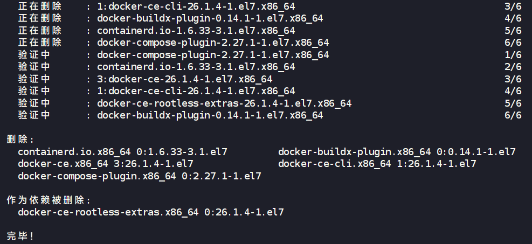Click docker-compose-plugin.x86_64 0:2.27.1-1.el7 summary entry
Image resolution: width=532 pixels, height=244 pixels.
pyautogui.click(x=140, y=176)
